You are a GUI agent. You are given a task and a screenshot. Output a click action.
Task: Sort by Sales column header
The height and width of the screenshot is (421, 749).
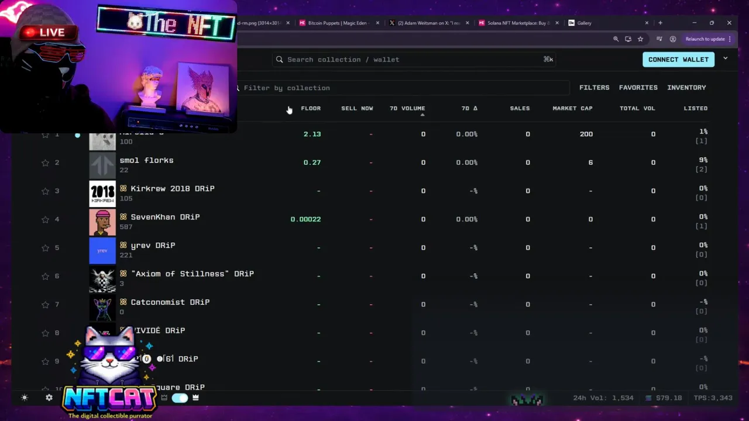point(520,108)
